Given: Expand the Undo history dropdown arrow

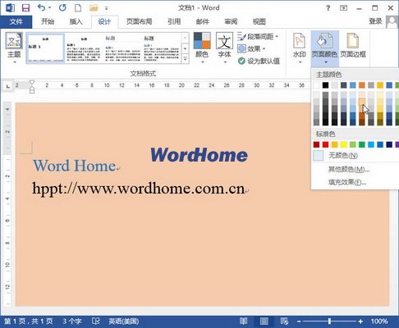Looking at the screenshot, I should [50, 8].
